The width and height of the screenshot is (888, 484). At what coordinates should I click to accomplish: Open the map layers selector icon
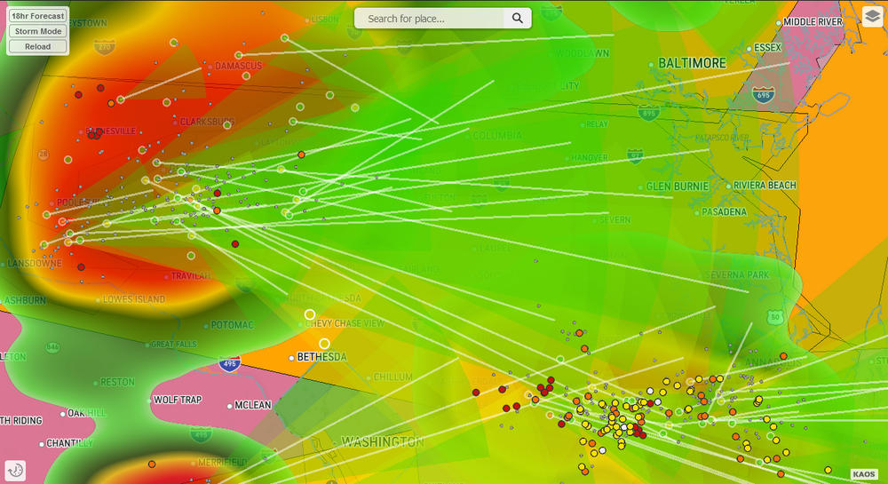tap(873, 16)
